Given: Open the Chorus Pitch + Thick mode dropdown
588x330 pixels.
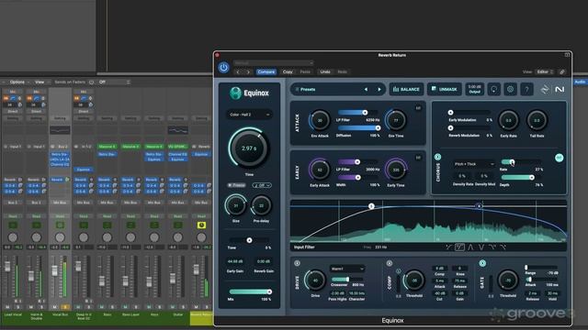Looking at the screenshot, I should point(474,164).
